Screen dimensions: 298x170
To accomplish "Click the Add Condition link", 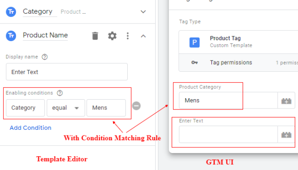I will pos(30,128).
